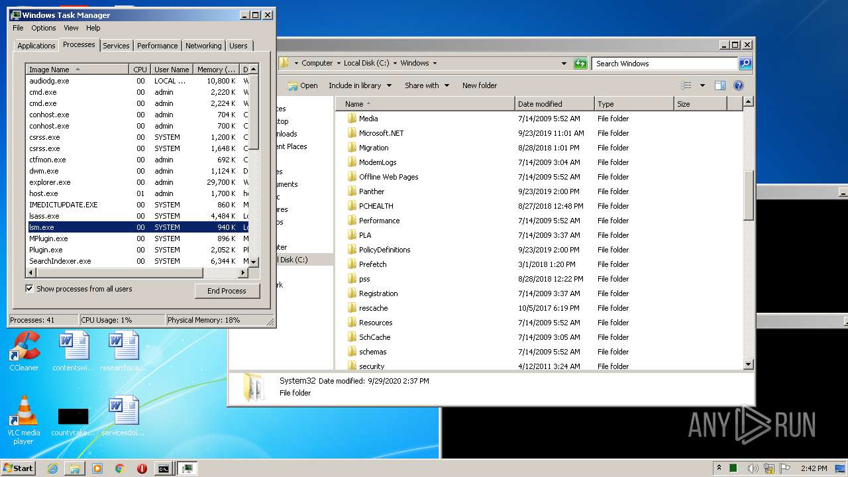Expand address bar history dropdown

point(564,64)
